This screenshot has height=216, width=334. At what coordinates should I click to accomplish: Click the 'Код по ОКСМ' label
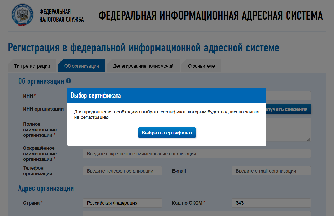click(x=189, y=203)
